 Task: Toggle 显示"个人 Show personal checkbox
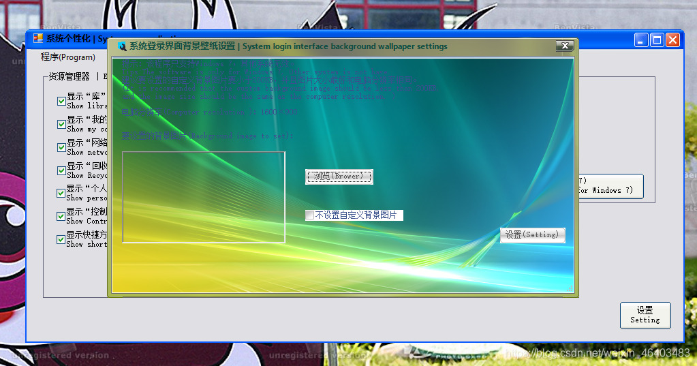click(61, 193)
